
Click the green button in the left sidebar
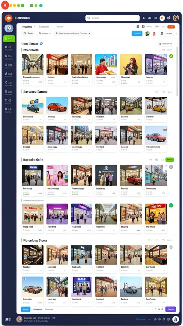(x=9, y=39)
